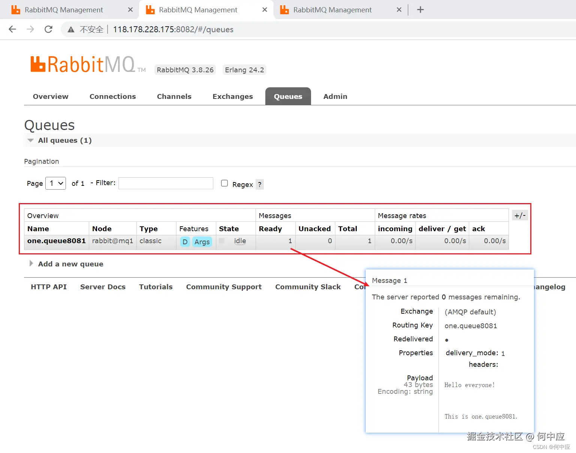The height and width of the screenshot is (453, 576).
Task: Open the Channels tab
Action: click(x=174, y=96)
